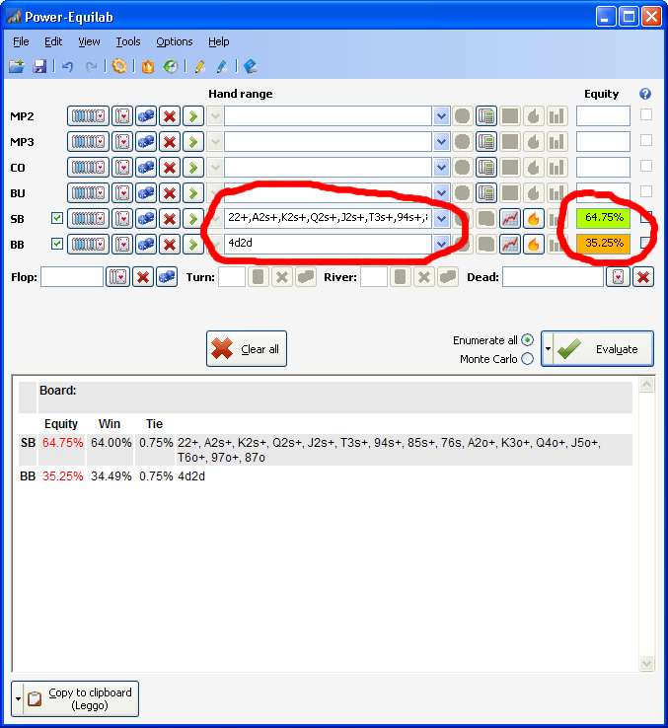Open the Help menu
The image size is (668, 728).
(219, 41)
